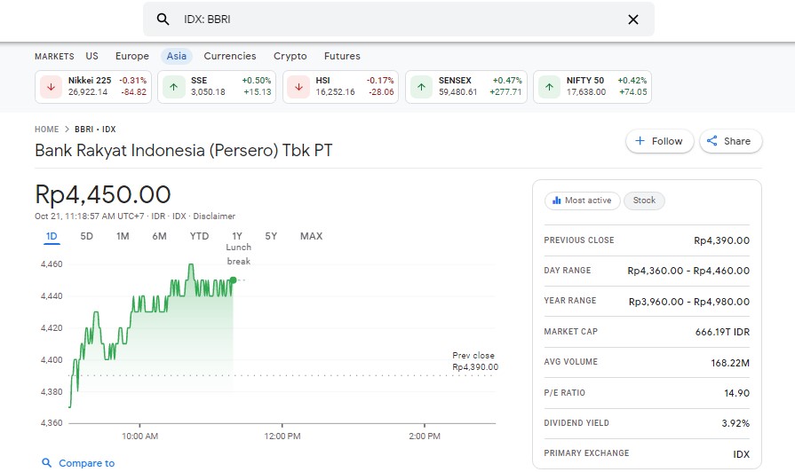
Task: Open the HSI index name
Action: pos(322,81)
